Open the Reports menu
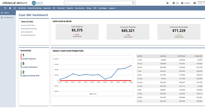 (70, 8)
